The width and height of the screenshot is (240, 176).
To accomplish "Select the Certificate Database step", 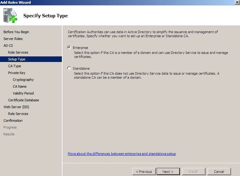I will 24,100.
